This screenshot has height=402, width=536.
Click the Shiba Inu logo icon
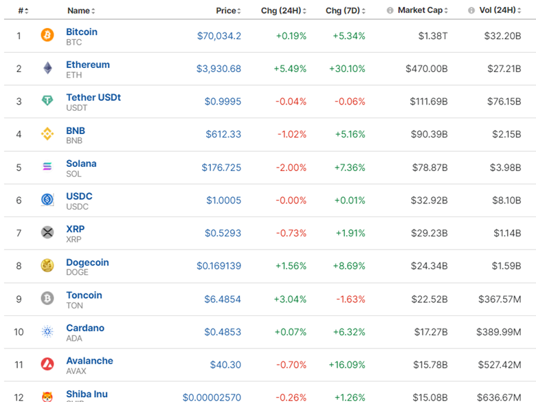pos(47,397)
